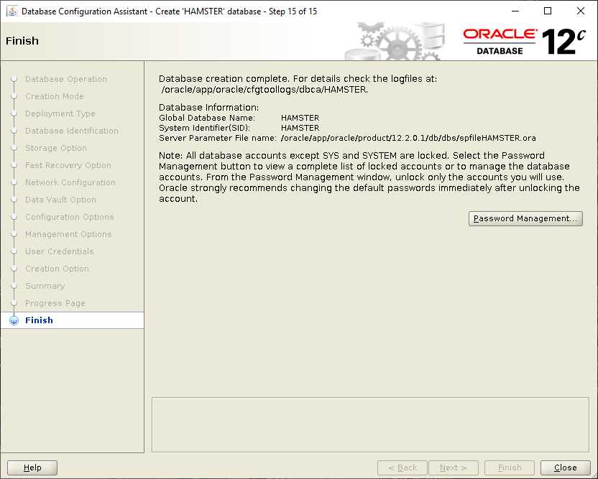The image size is (598, 479).
Task: Select the Creation Mode step
Action: point(55,96)
